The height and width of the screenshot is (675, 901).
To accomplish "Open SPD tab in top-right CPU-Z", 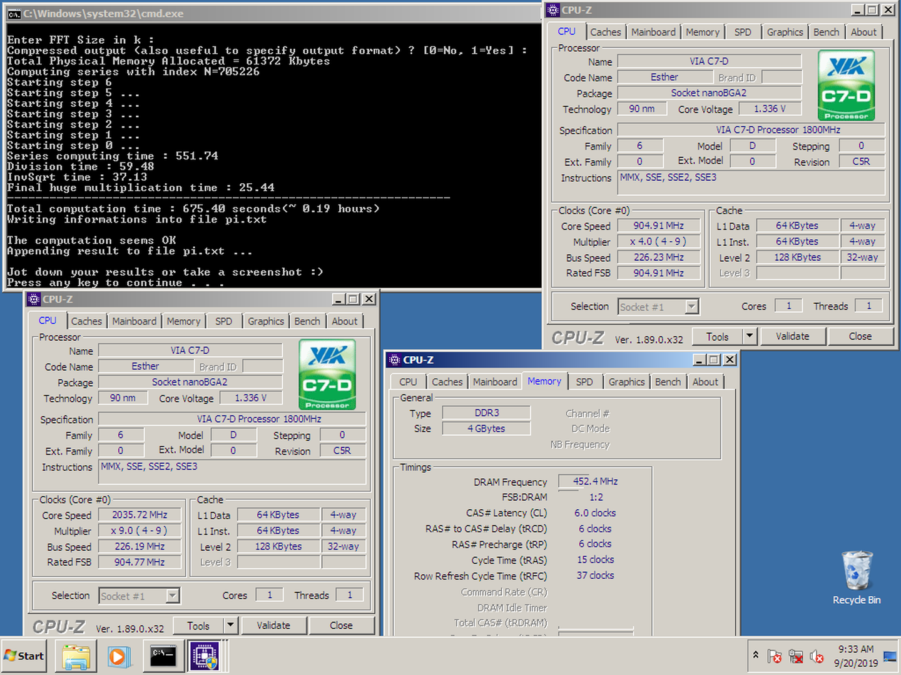I will pos(743,32).
